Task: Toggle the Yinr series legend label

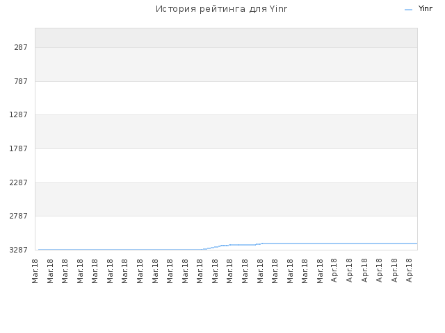Action: click(425, 9)
